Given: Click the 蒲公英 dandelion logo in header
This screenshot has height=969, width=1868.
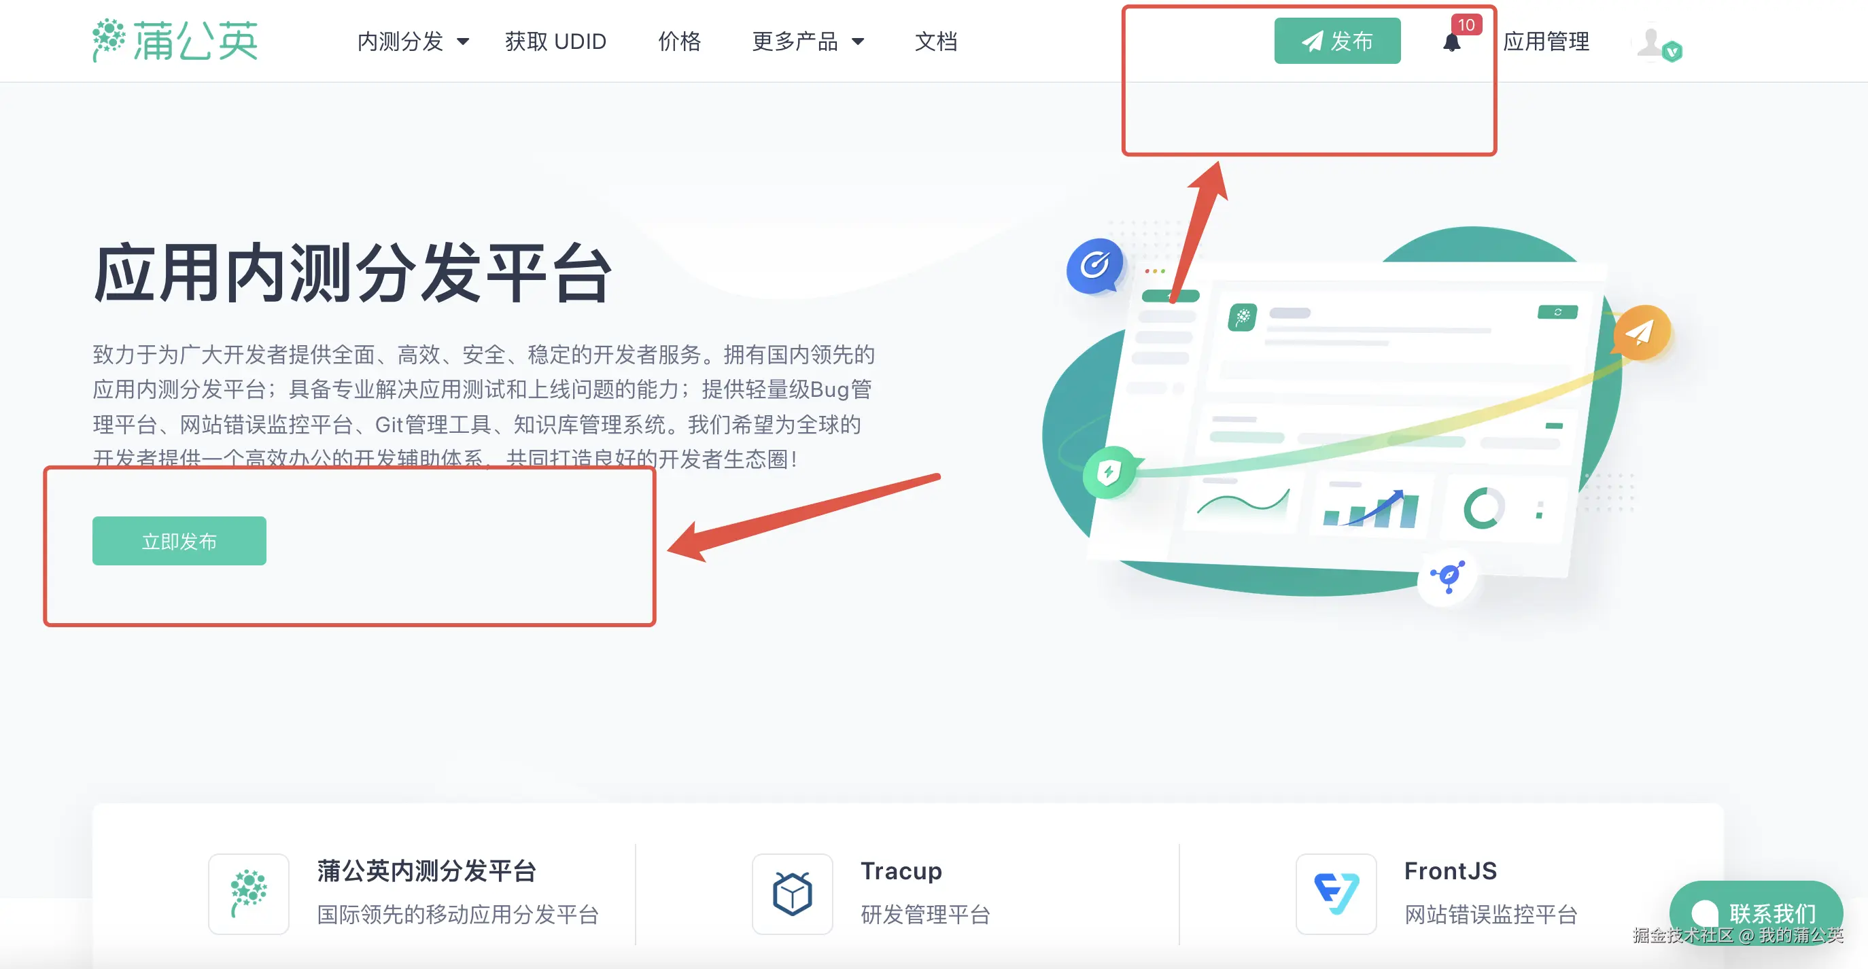Looking at the screenshot, I should [x=175, y=41].
